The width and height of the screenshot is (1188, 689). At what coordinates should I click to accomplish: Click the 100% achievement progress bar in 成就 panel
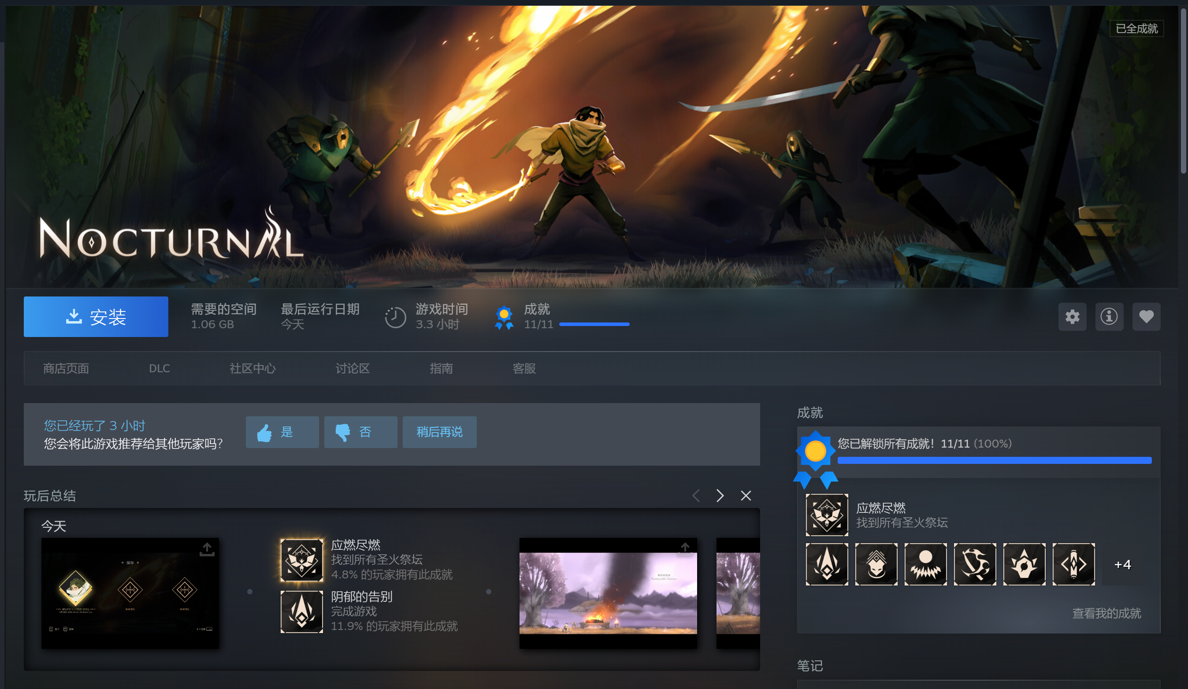tap(995, 460)
